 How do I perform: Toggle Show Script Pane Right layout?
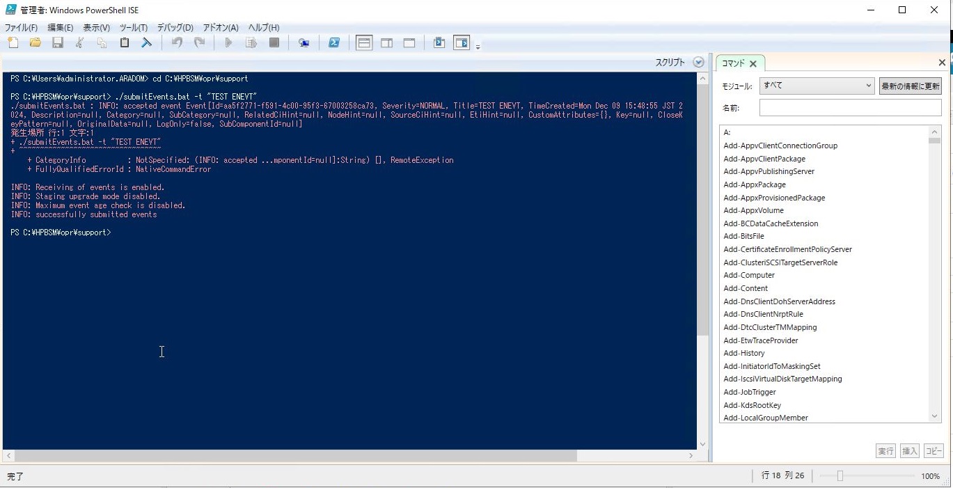click(x=386, y=42)
